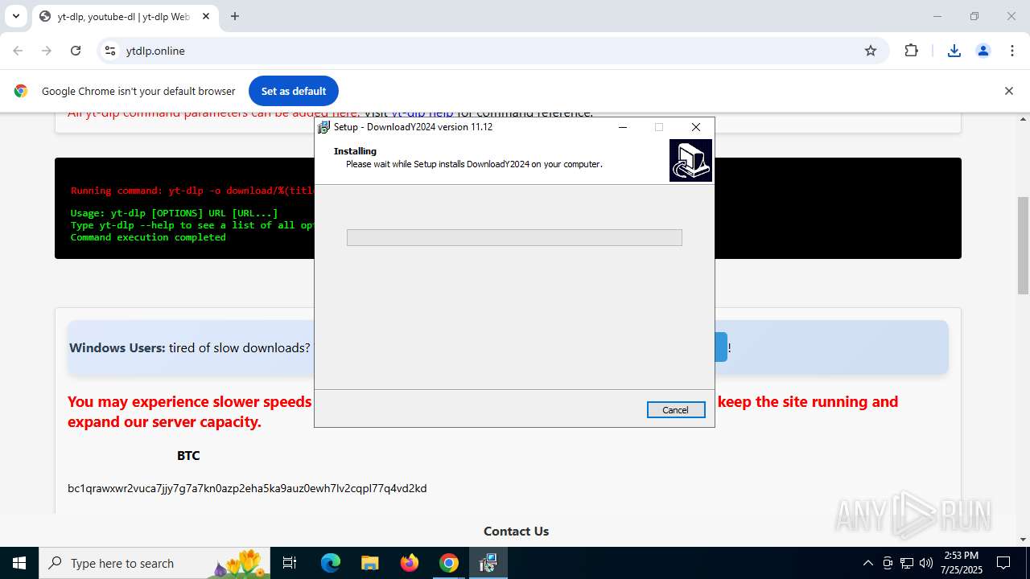The image size is (1030, 579).
Task: Show hidden system tray icons
Action: (x=867, y=563)
